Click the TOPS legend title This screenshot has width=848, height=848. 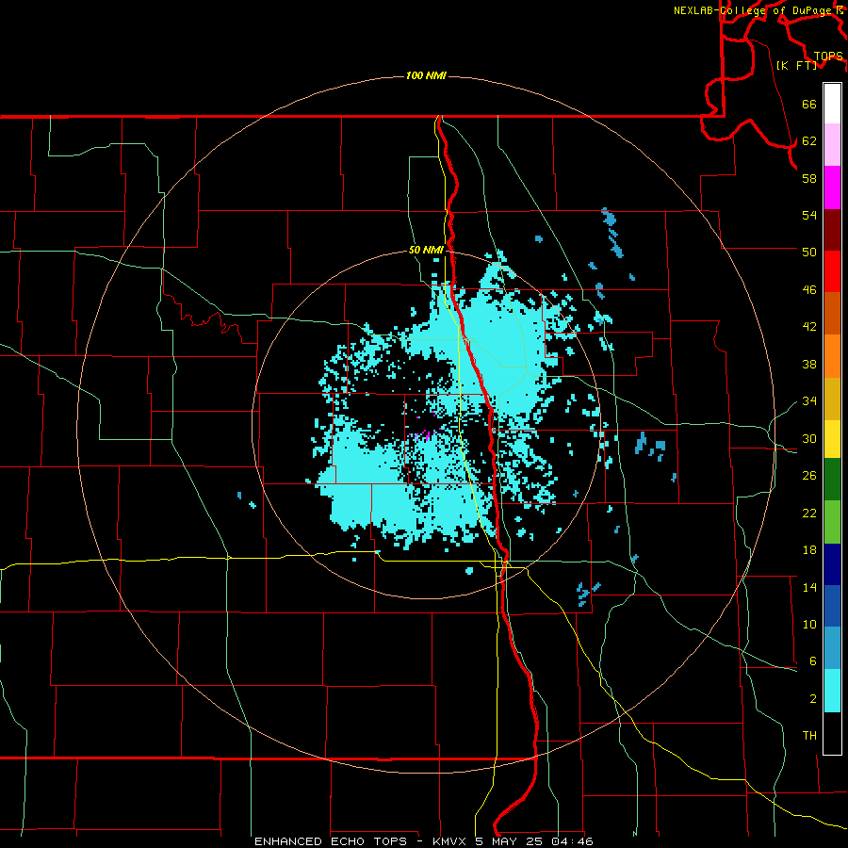(828, 57)
